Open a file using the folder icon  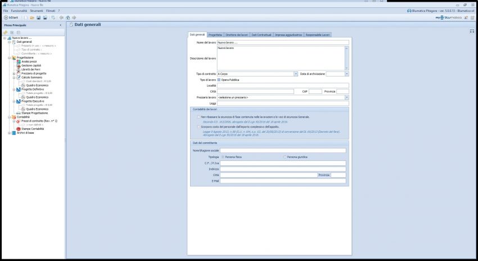click(32, 17)
